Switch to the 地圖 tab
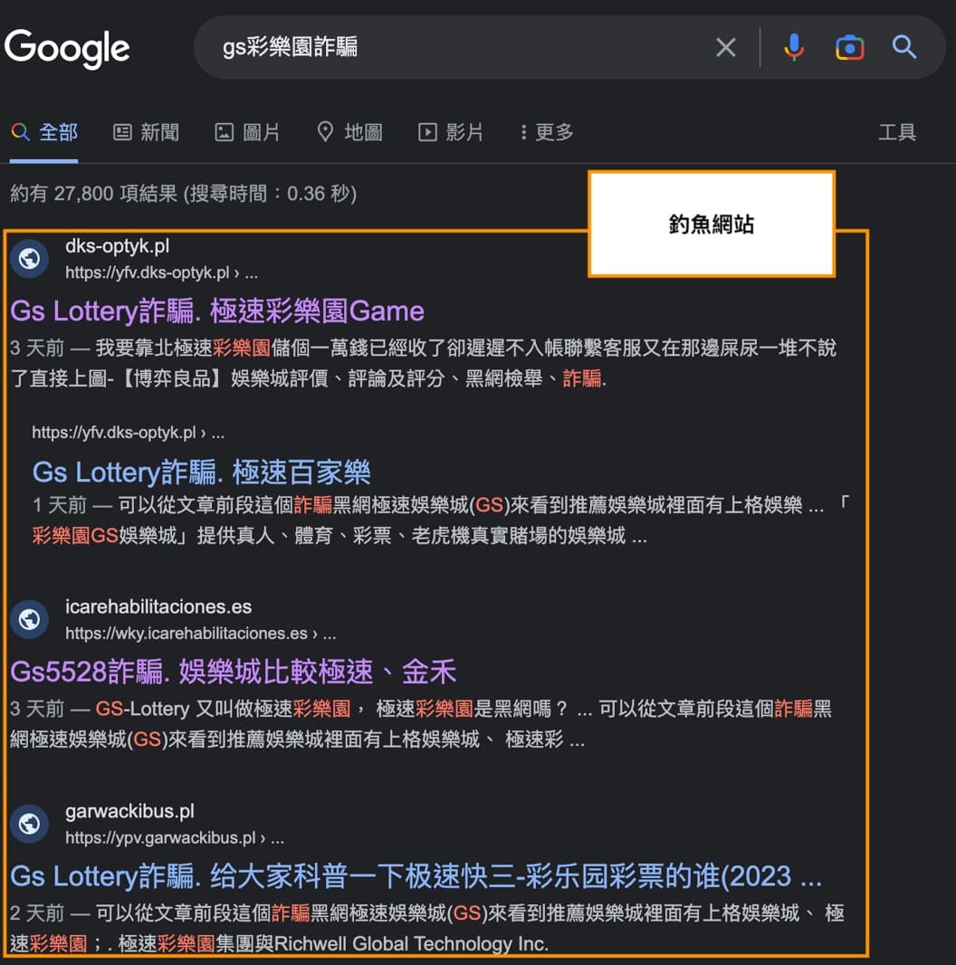The height and width of the screenshot is (965, 956). (x=349, y=132)
